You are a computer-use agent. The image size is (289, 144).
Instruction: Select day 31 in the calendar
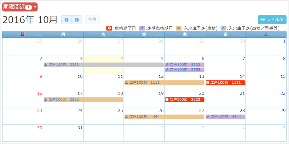coord(63,135)
